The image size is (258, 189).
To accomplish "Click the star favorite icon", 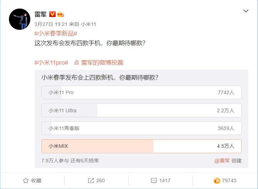I will tap(26, 180).
